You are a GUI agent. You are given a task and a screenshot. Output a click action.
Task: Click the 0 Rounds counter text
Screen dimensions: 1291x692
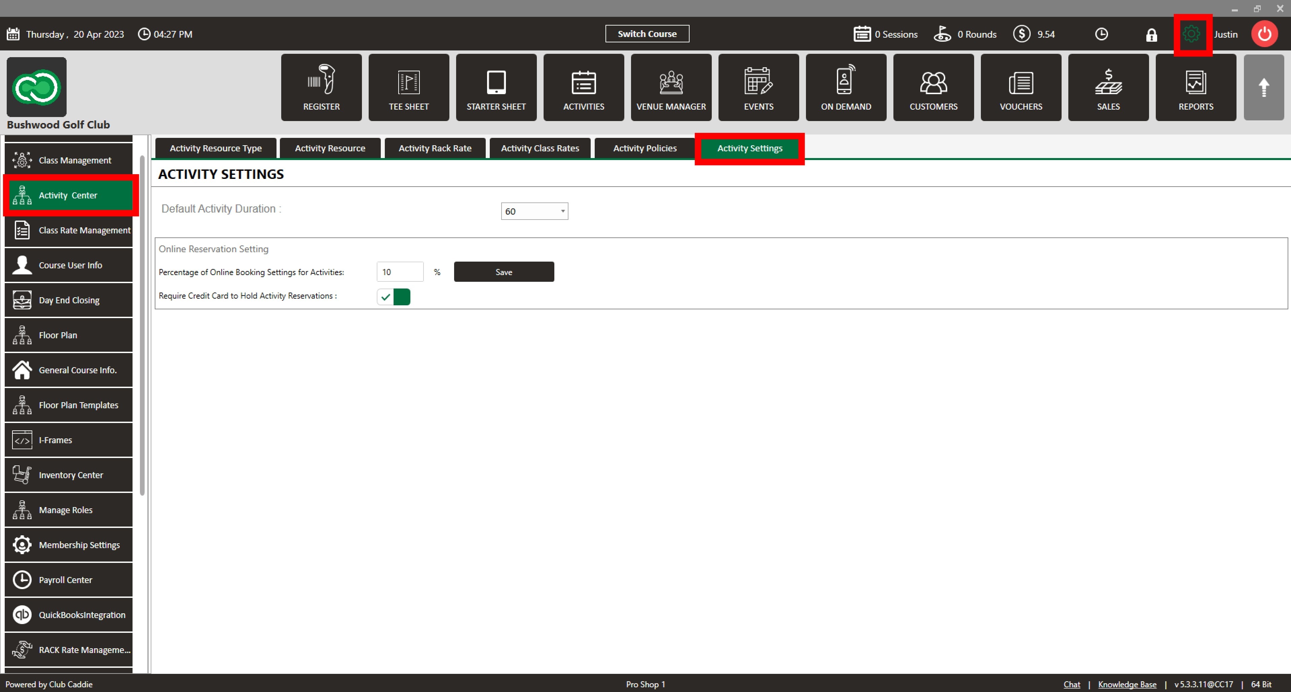point(977,34)
